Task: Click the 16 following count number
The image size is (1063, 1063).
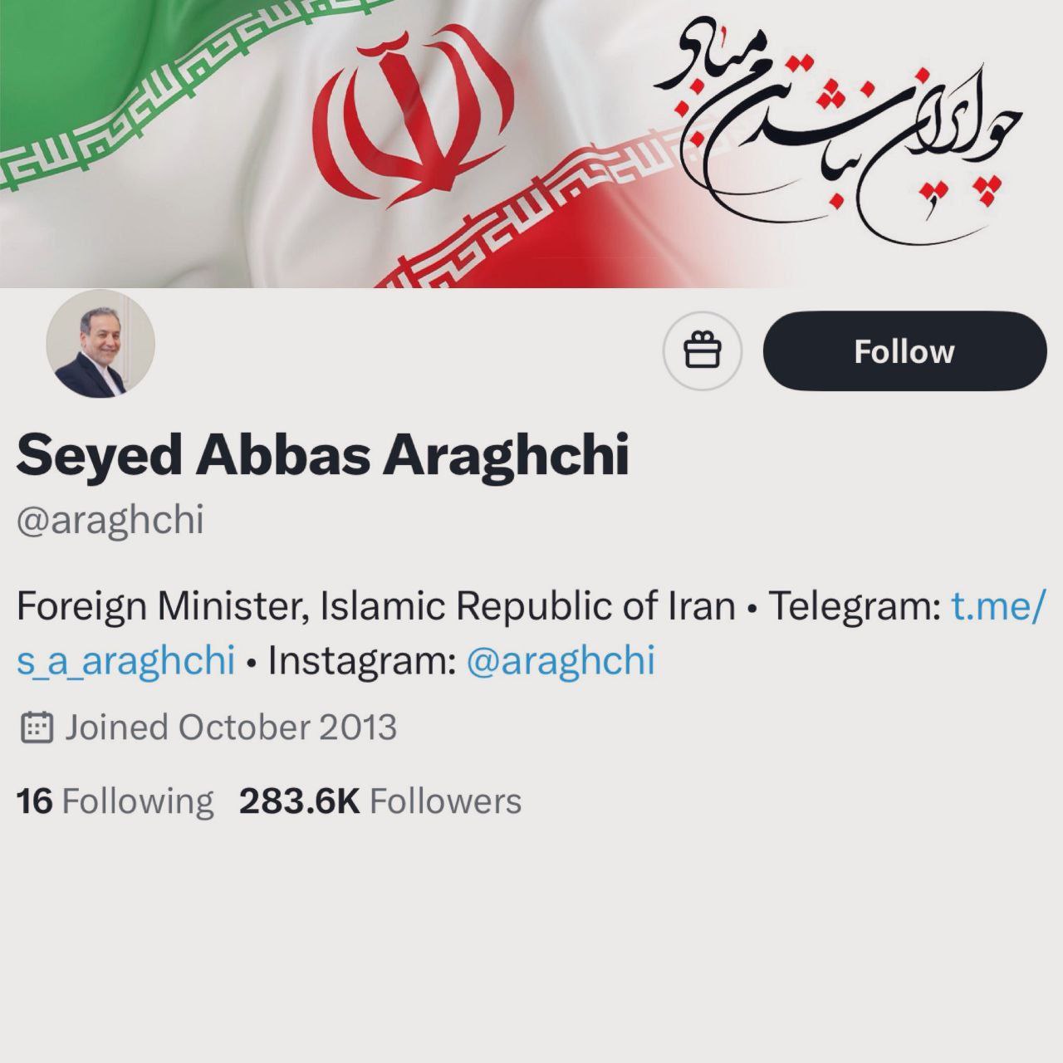Action: (34, 801)
